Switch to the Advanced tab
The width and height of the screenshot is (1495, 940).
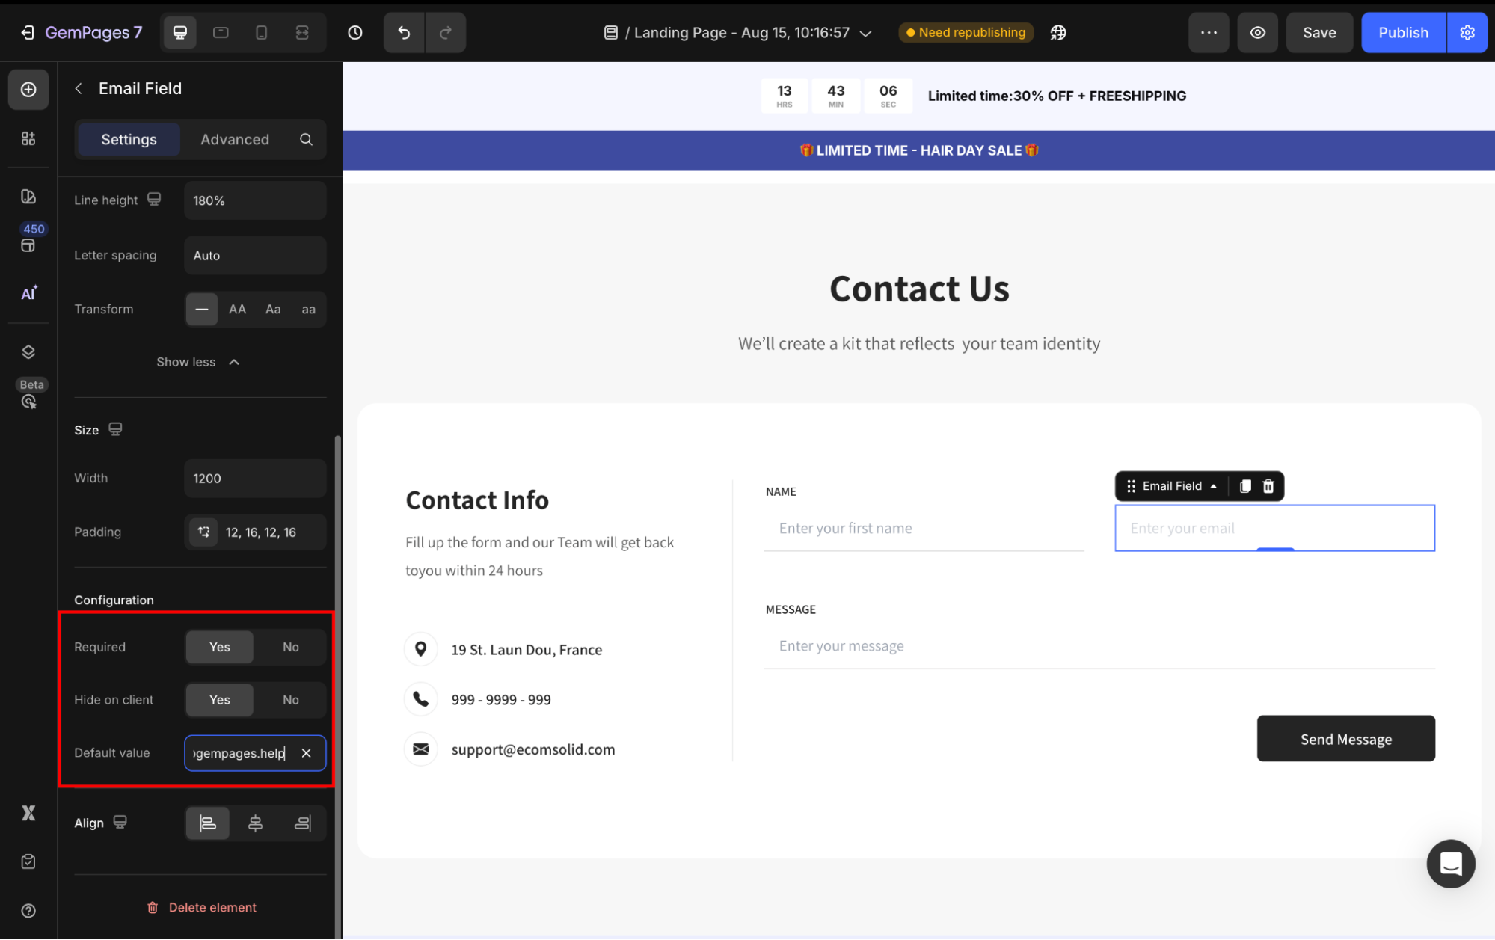coord(235,139)
